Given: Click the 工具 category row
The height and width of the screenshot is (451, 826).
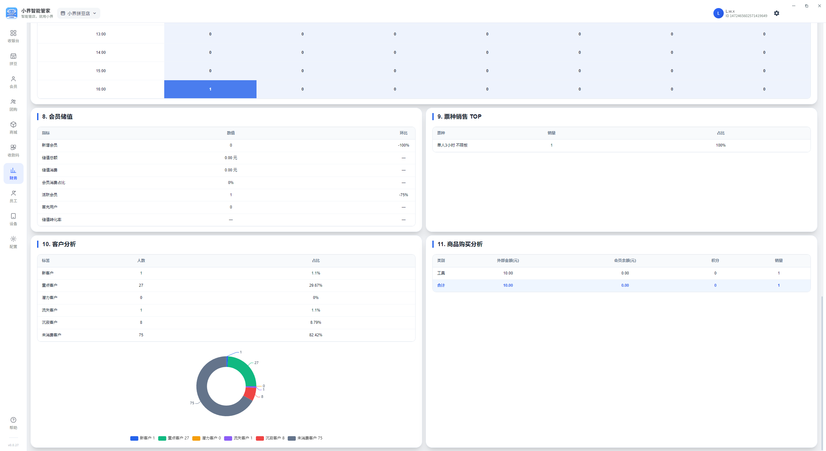Looking at the screenshot, I should coord(621,273).
